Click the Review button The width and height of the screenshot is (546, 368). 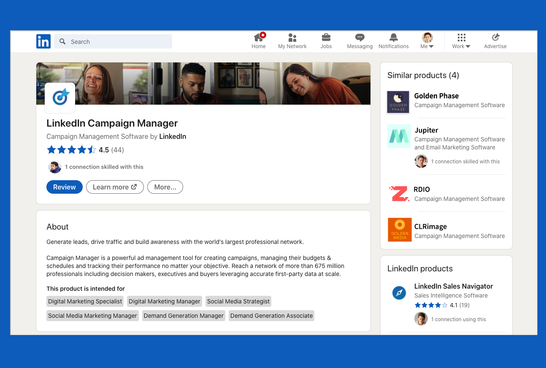[x=64, y=187]
